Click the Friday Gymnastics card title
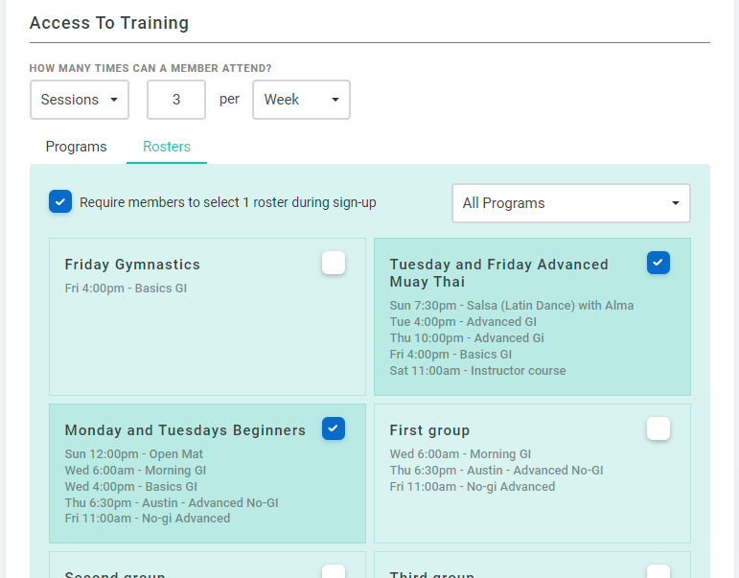This screenshot has height=578, width=739. pyautogui.click(x=132, y=265)
